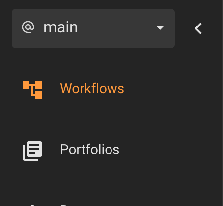Click the icon below the Portfolios icon

(32, 205)
